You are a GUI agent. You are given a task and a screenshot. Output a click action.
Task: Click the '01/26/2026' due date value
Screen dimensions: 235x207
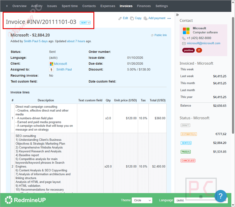click(x=135, y=63)
